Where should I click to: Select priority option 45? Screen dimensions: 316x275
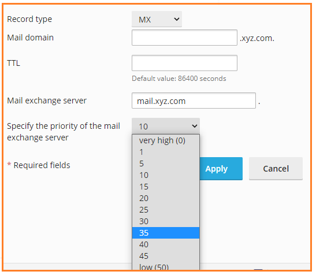pos(166,256)
